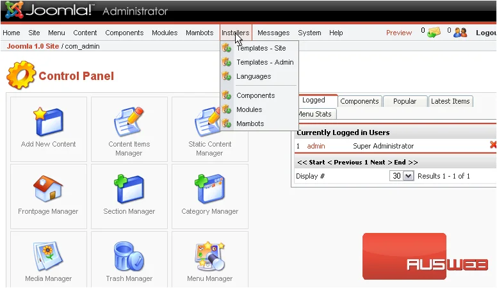Image resolution: width=497 pixels, height=288 pixels.
Task: Open the Media Manager photo icon
Action: point(48,256)
